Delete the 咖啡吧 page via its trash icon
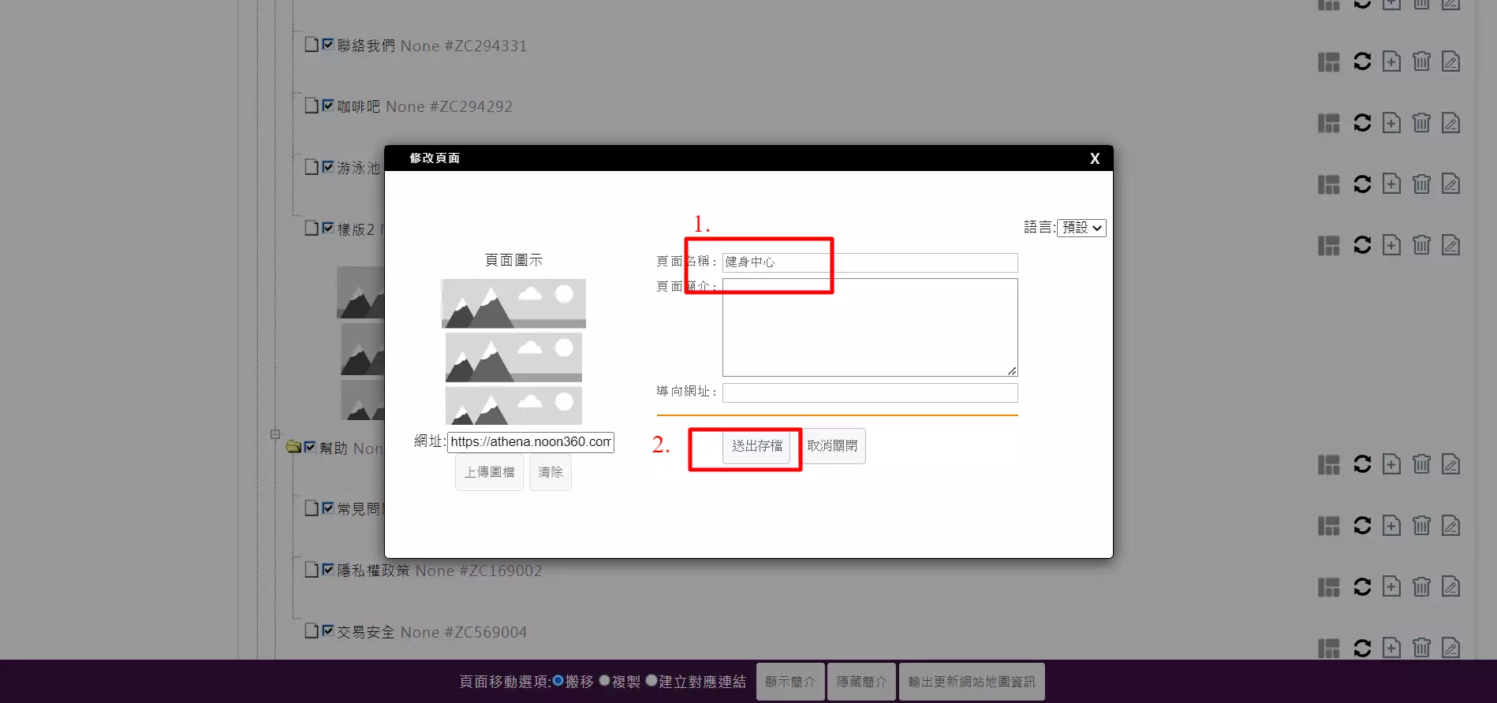The image size is (1497, 703). (1420, 123)
